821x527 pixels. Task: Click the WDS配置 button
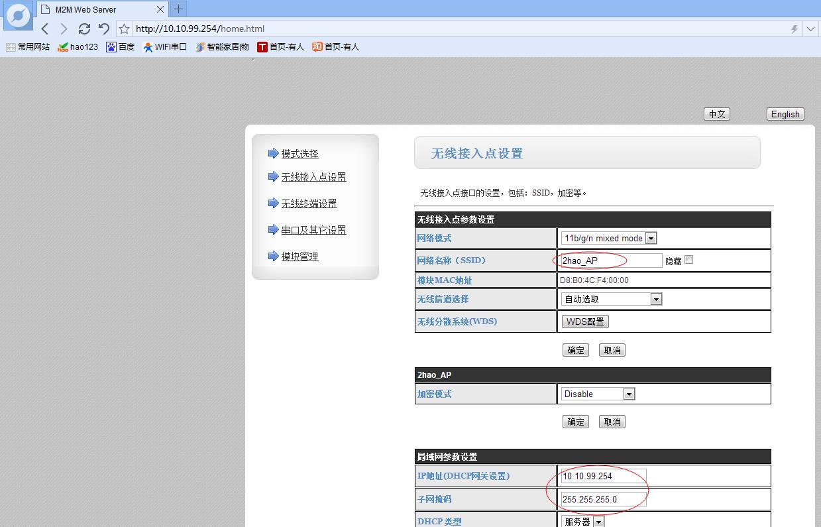click(585, 322)
